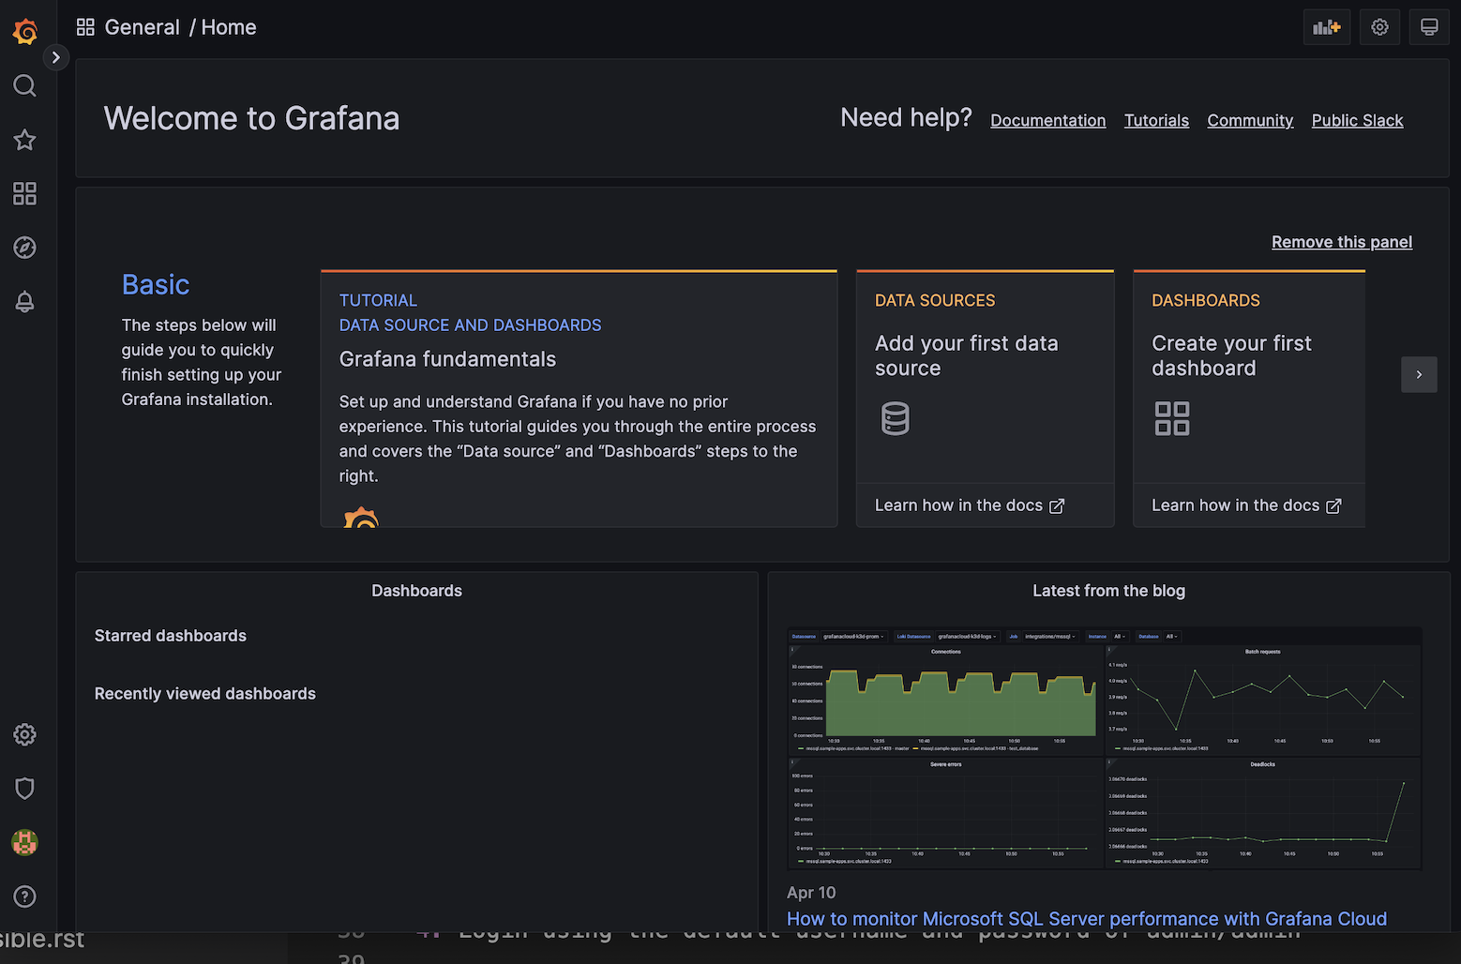Click the database icon in the Data Sources card
This screenshot has height=964, width=1461.
point(896,418)
